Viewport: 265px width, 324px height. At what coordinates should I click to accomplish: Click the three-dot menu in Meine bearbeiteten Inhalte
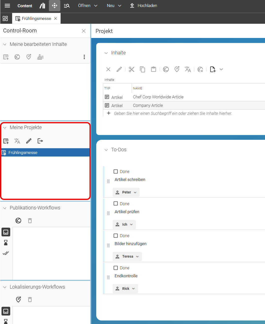click(x=84, y=57)
